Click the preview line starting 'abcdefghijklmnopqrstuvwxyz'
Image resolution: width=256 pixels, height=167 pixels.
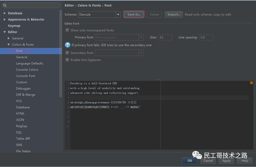point(103,102)
